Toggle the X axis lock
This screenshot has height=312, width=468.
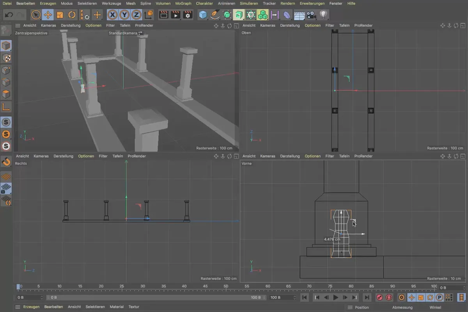(113, 15)
